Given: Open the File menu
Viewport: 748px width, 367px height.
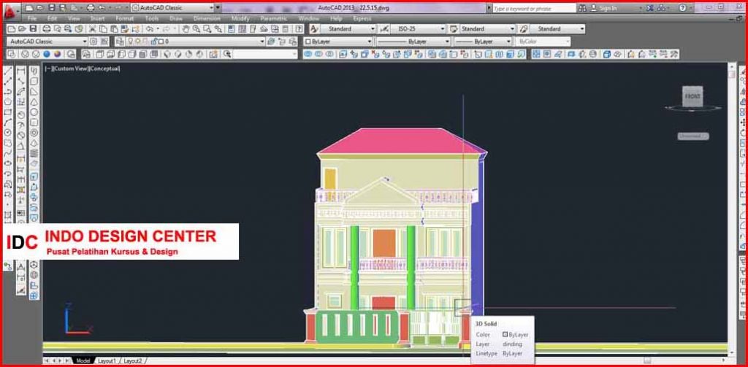Looking at the screenshot, I should point(32,18).
